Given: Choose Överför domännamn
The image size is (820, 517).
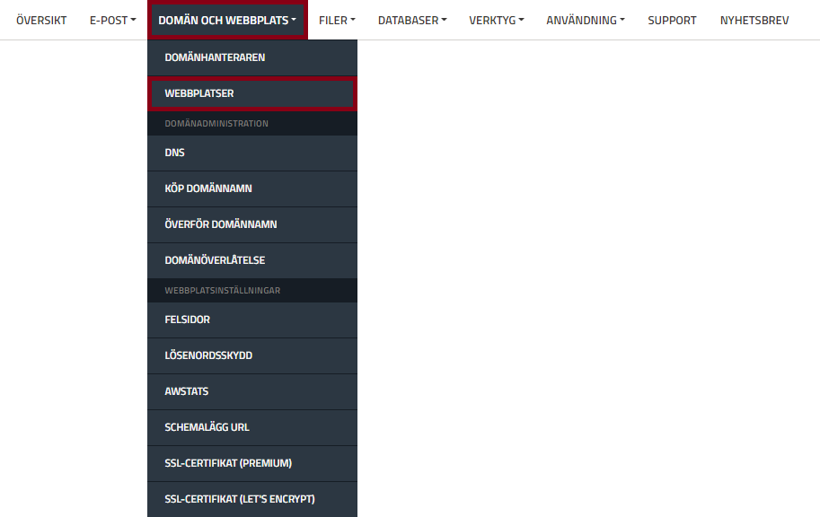Looking at the screenshot, I should [x=252, y=224].
